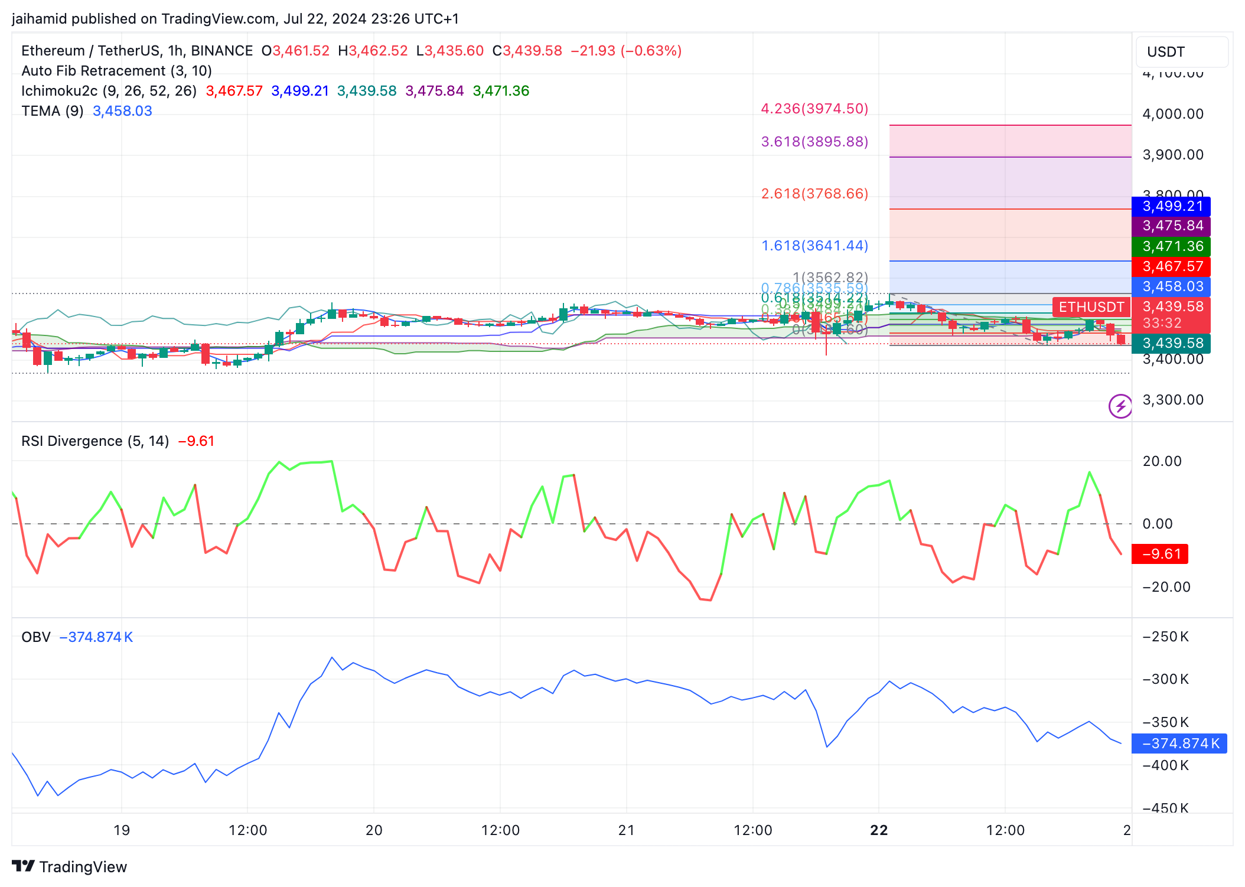Click the 19 date label on time axis
Viewport: 1245px width, 887px height.
pos(122,830)
